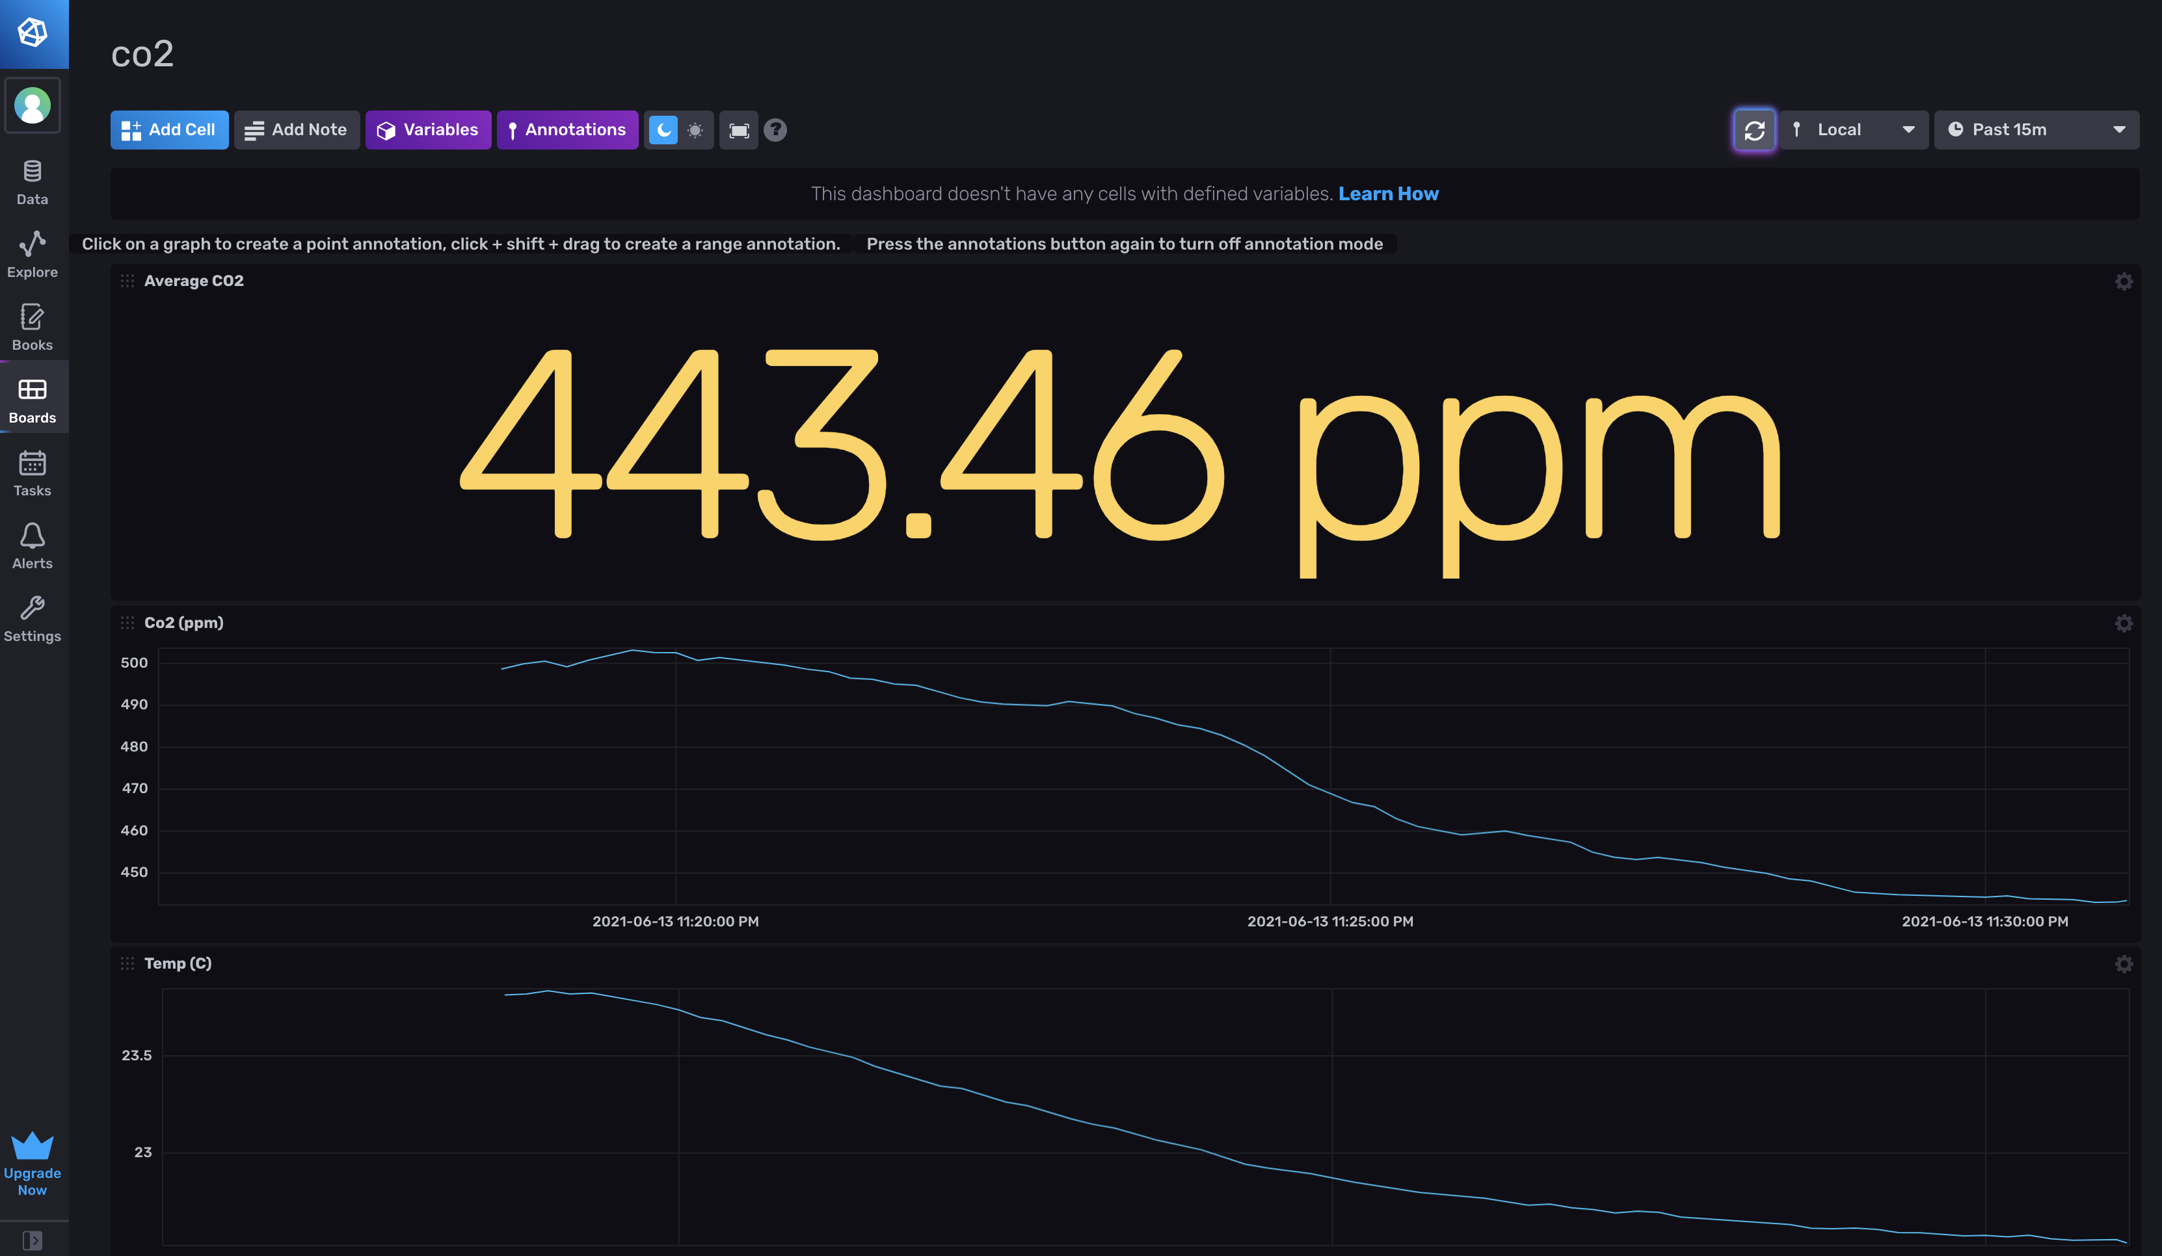The height and width of the screenshot is (1256, 2162).
Task: Open the user account avatar
Action: pos(33,105)
